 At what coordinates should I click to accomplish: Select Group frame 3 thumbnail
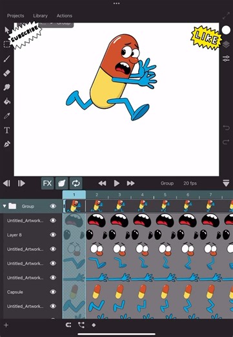click(119, 206)
